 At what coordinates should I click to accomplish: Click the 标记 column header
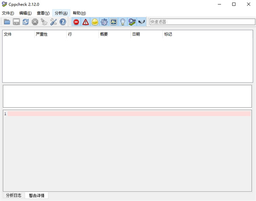tap(208, 34)
